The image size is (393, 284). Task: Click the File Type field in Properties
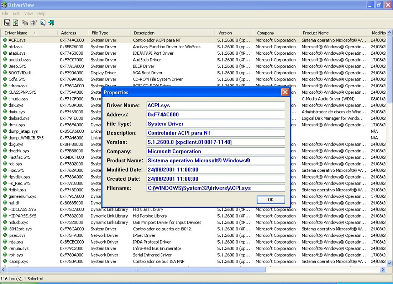[216, 124]
